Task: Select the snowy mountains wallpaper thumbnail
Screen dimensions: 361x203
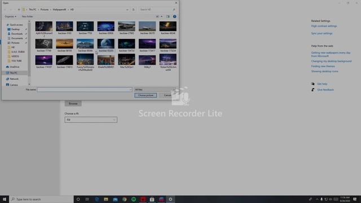Action: 85,43
